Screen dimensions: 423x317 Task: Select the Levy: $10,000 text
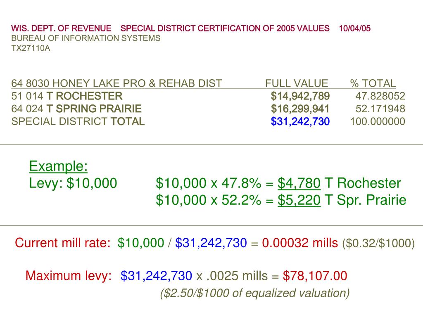(x=73, y=183)
